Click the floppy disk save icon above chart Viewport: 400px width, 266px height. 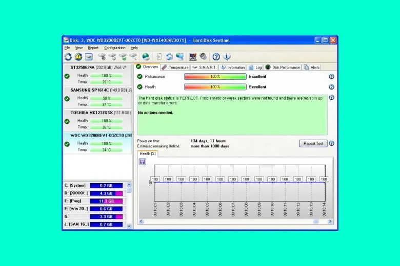coord(143,162)
